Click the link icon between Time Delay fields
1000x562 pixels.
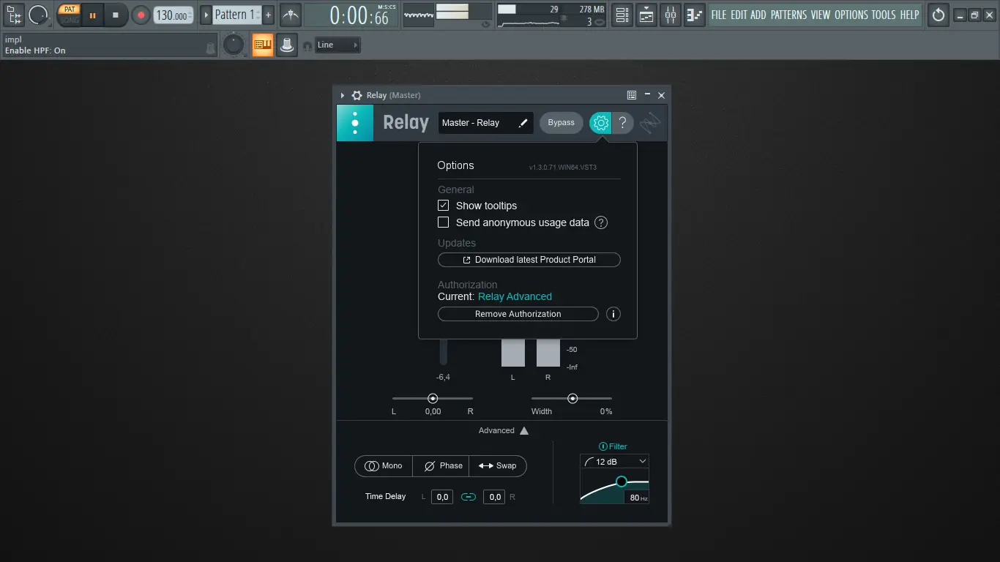pyautogui.click(x=469, y=497)
